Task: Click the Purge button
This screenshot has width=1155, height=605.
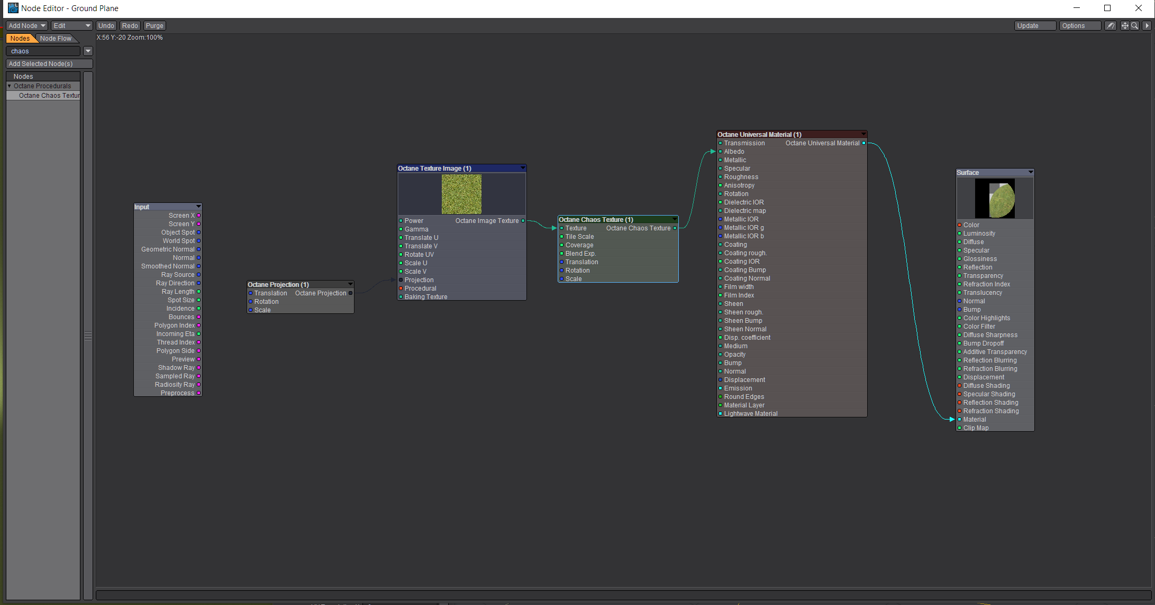Action: 154,25
